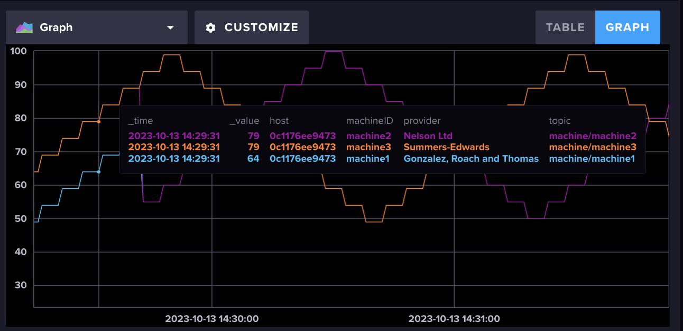Screen dimensions: 683x331
Task: Click the orange host value 0c1176ee9473
Action: (x=303, y=147)
